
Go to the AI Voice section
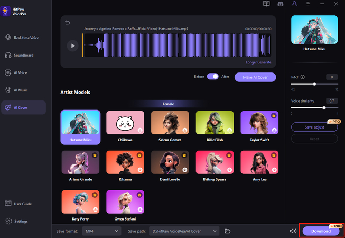click(x=24, y=72)
